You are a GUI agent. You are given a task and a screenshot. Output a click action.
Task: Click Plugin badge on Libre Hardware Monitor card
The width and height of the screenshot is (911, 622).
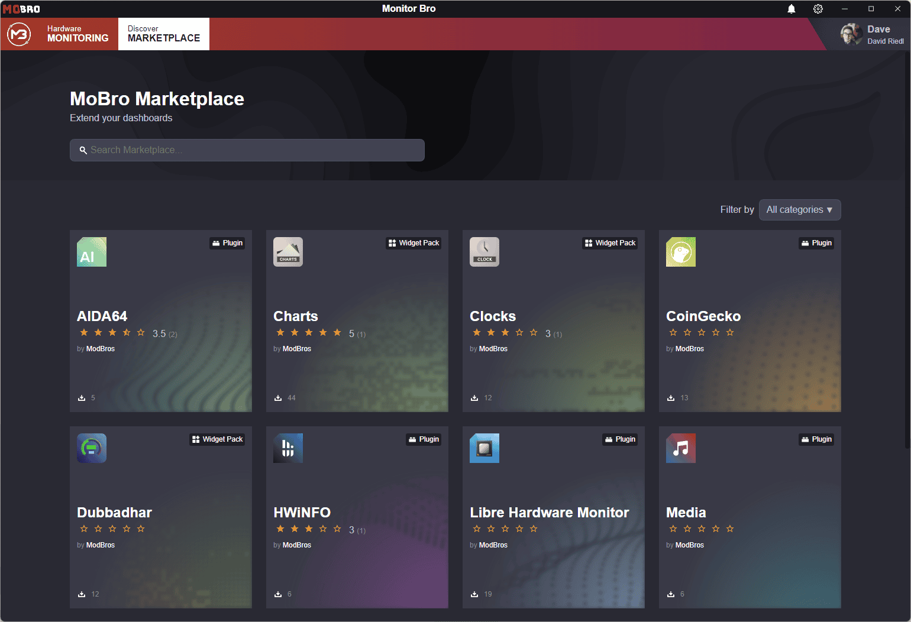[620, 439]
